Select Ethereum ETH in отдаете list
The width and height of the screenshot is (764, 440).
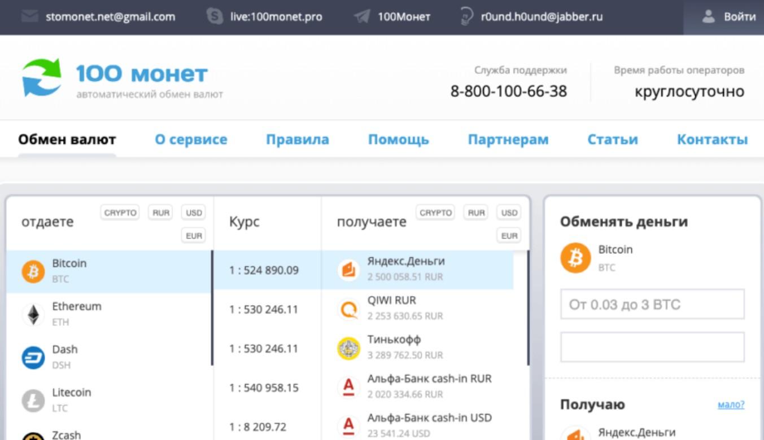pos(110,314)
